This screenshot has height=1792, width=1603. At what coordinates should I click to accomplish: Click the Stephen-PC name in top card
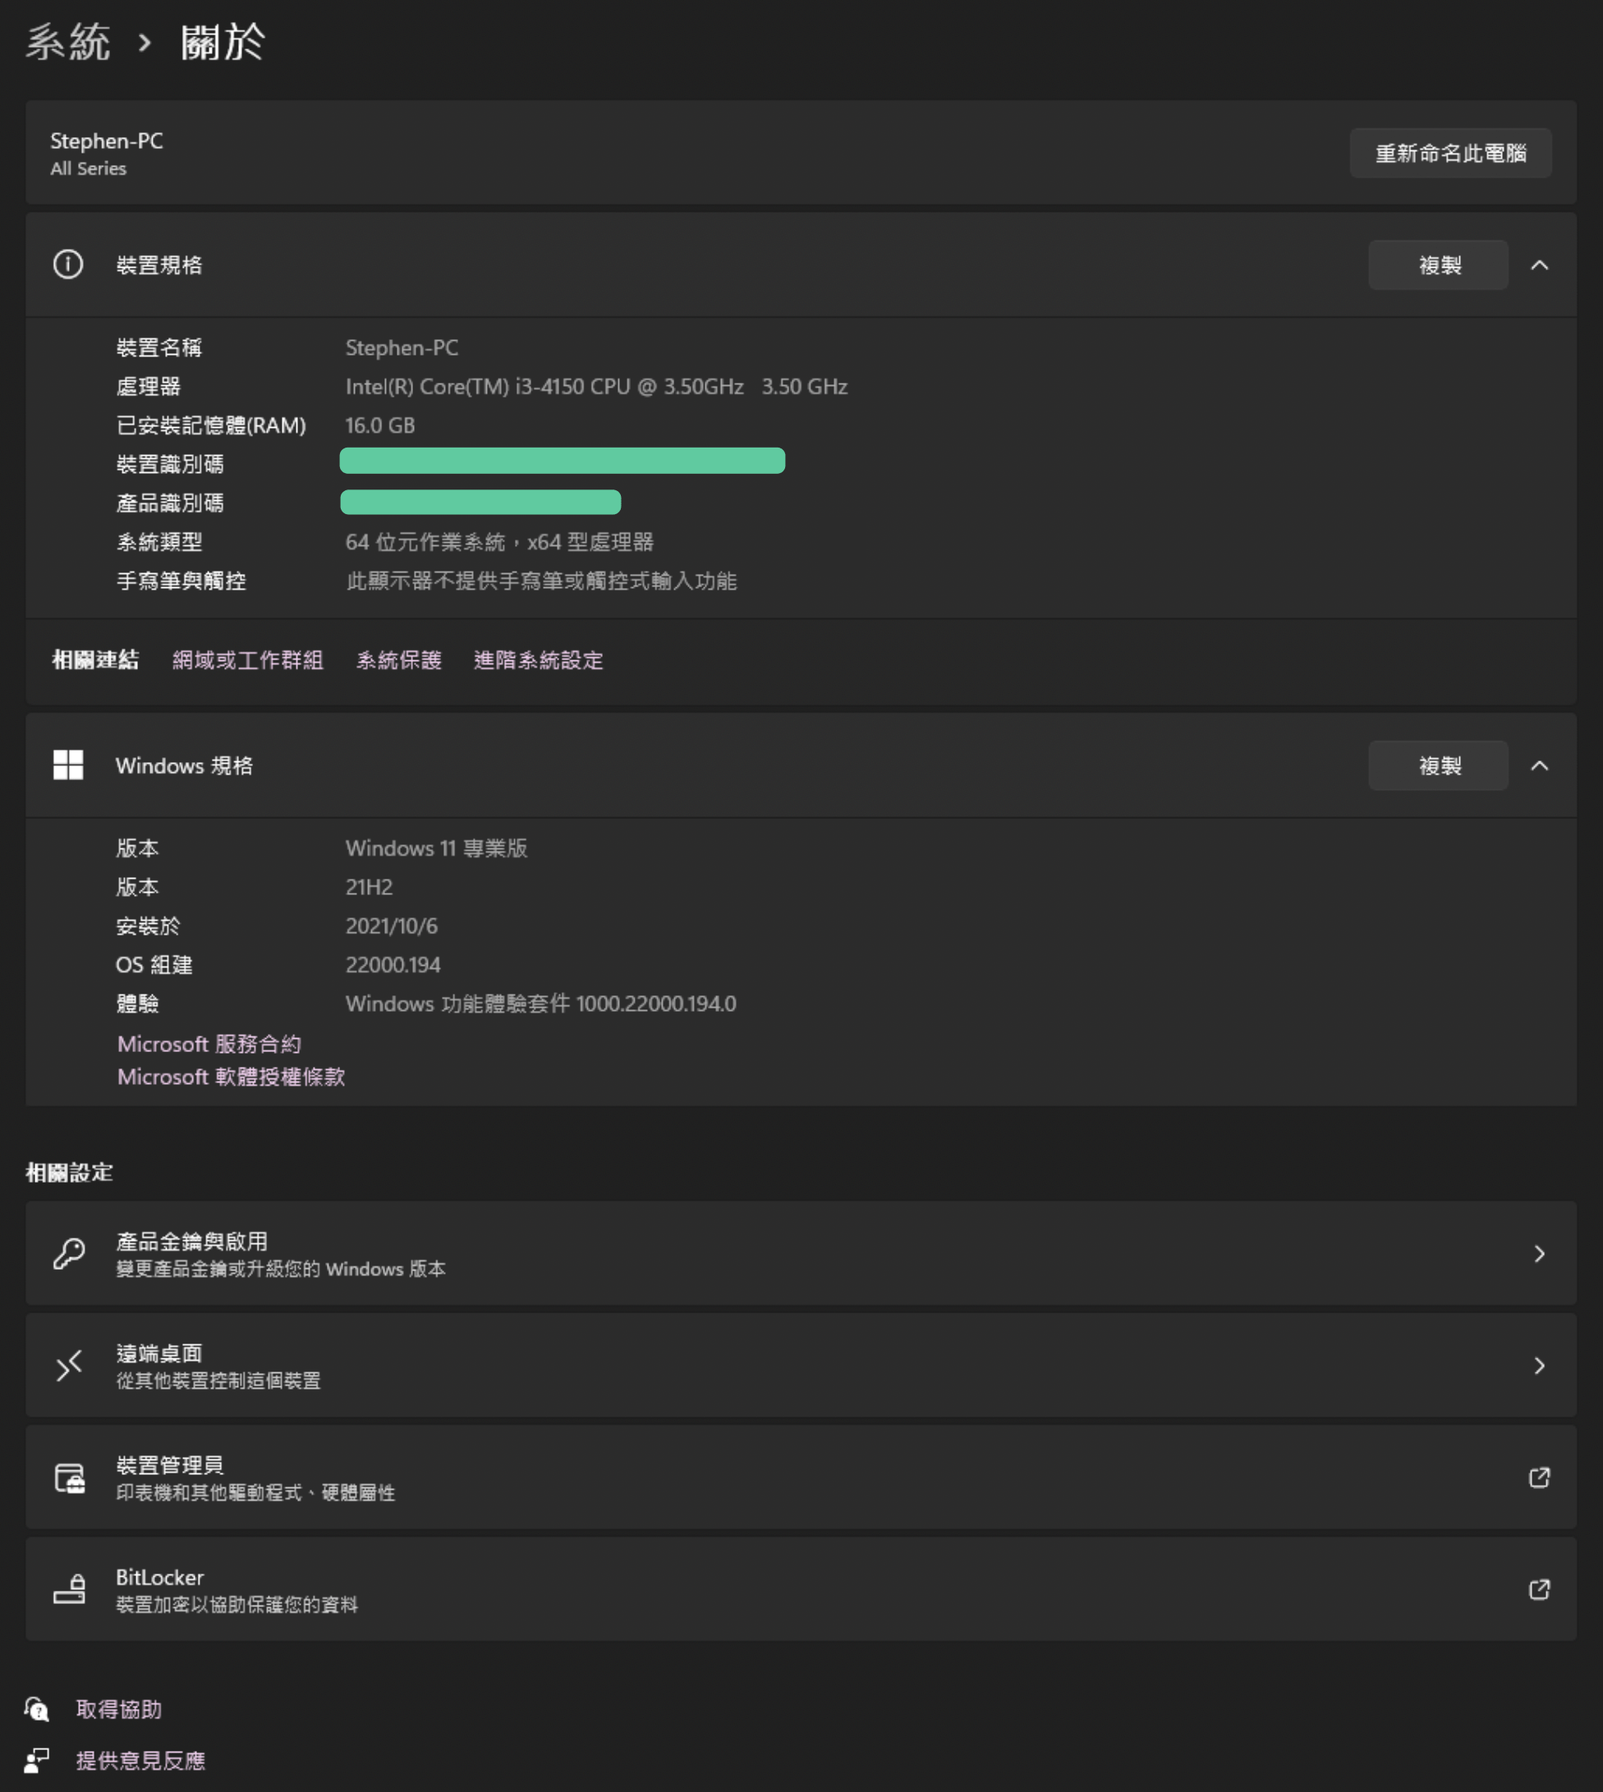107,141
